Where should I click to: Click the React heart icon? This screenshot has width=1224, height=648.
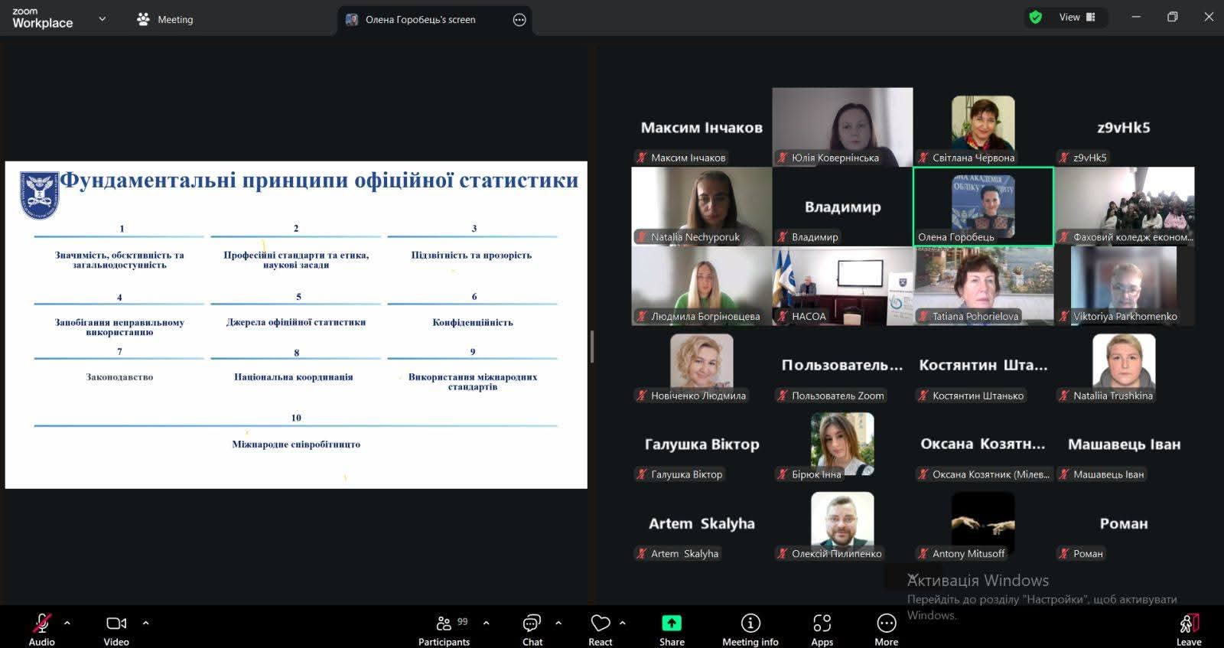pyautogui.click(x=601, y=630)
